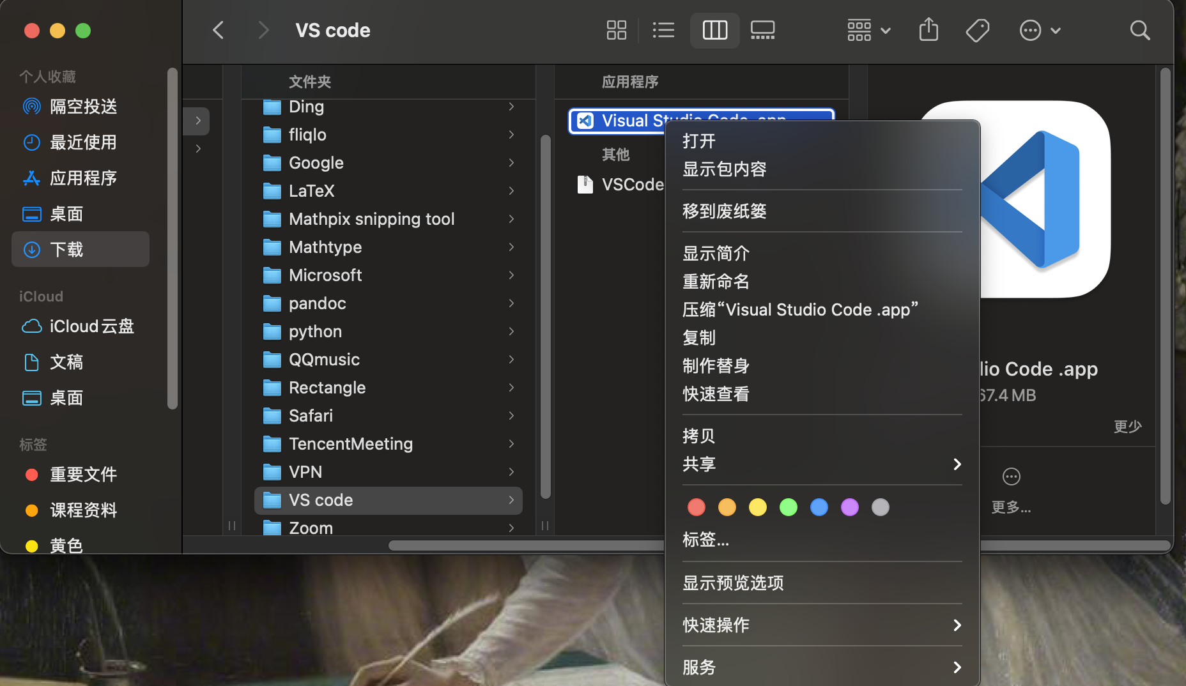The width and height of the screenshot is (1186, 686).
Task: Select the VPN folder
Action: point(389,472)
